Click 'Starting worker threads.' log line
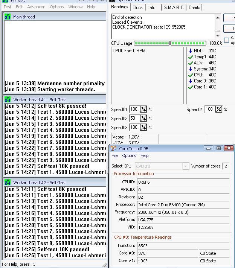Viewport: 235px width, 268px height. point(50,89)
